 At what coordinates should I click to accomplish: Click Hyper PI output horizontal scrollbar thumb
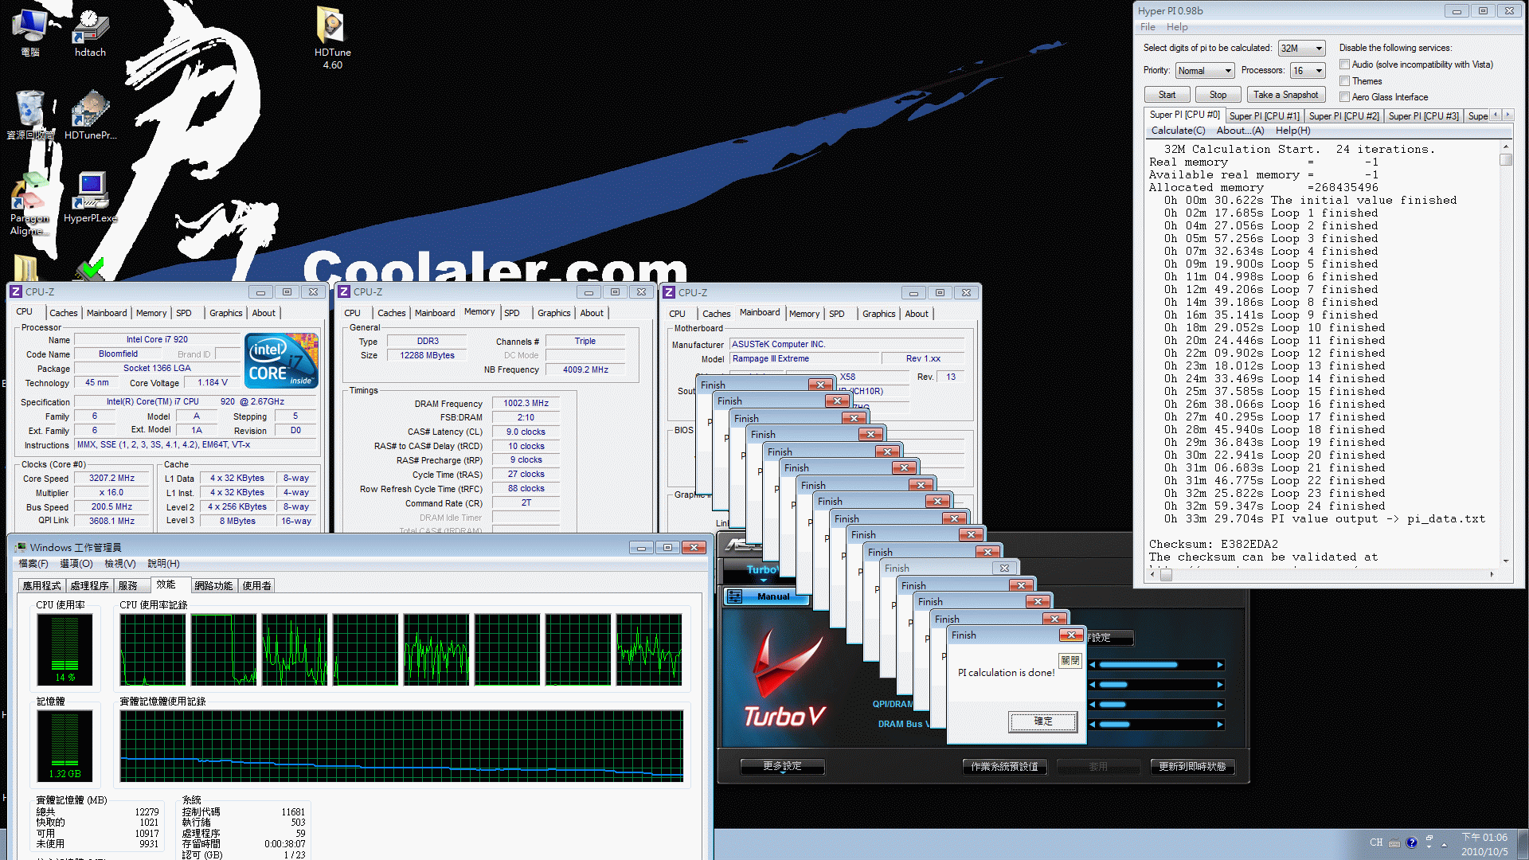1166,574
